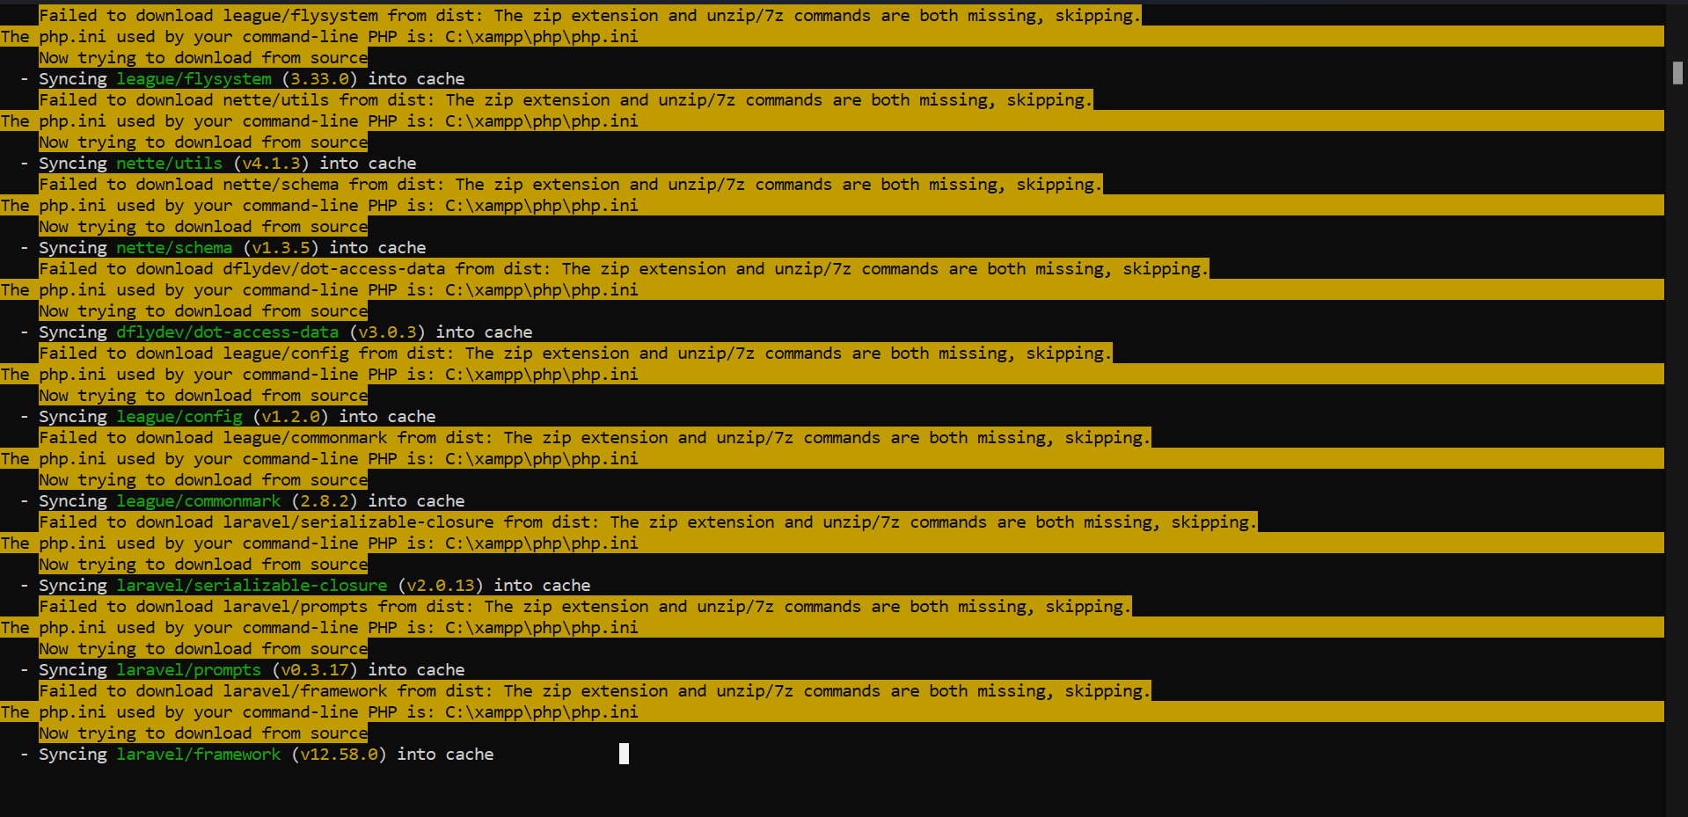
Task: Click the green 'laravel/prompts' package name
Action: [x=189, y=670]
